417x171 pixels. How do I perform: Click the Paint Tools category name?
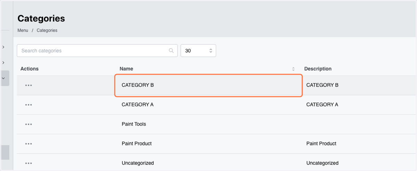pos(134,124)
